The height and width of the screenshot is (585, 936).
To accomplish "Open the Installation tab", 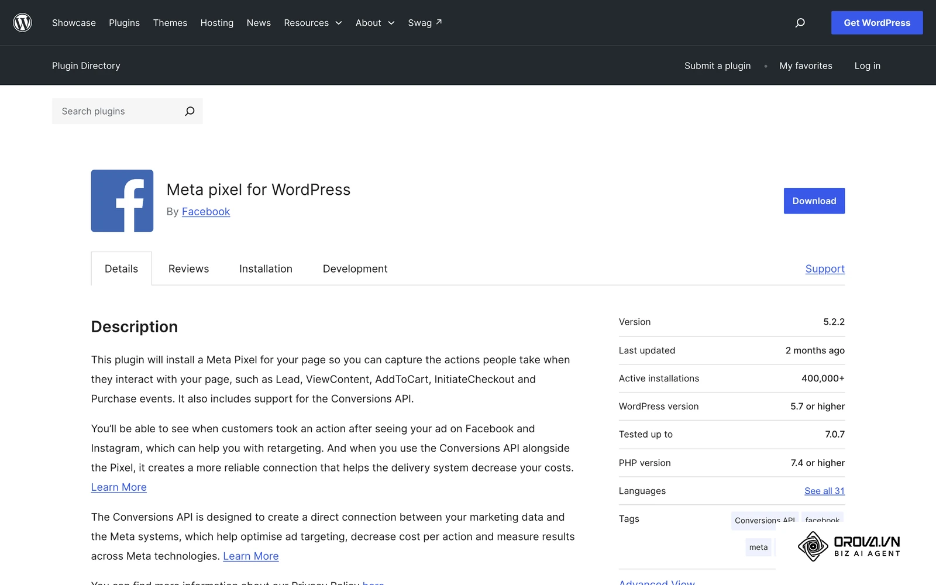I will point(266,269).
